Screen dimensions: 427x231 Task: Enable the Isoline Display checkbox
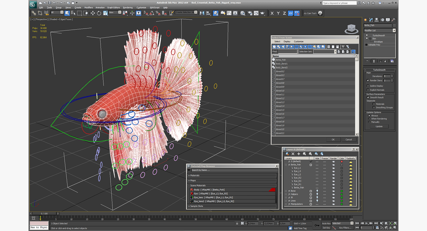click(x=368, y=86)
